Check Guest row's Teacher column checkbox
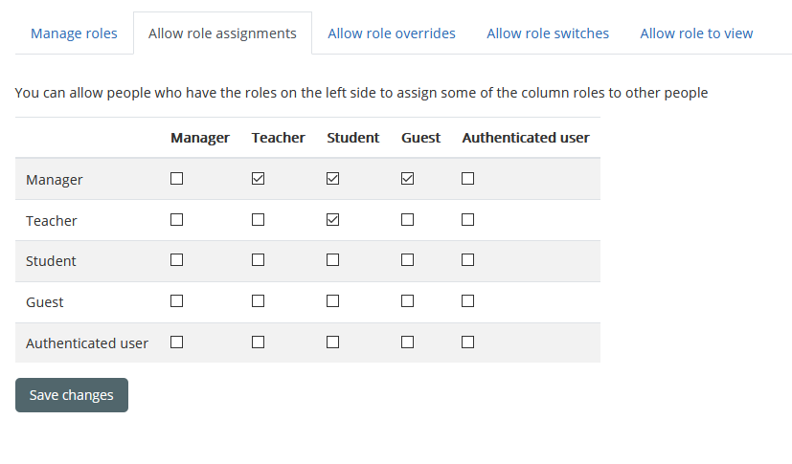This screenshot has width=792, height=464. [258, 301]
